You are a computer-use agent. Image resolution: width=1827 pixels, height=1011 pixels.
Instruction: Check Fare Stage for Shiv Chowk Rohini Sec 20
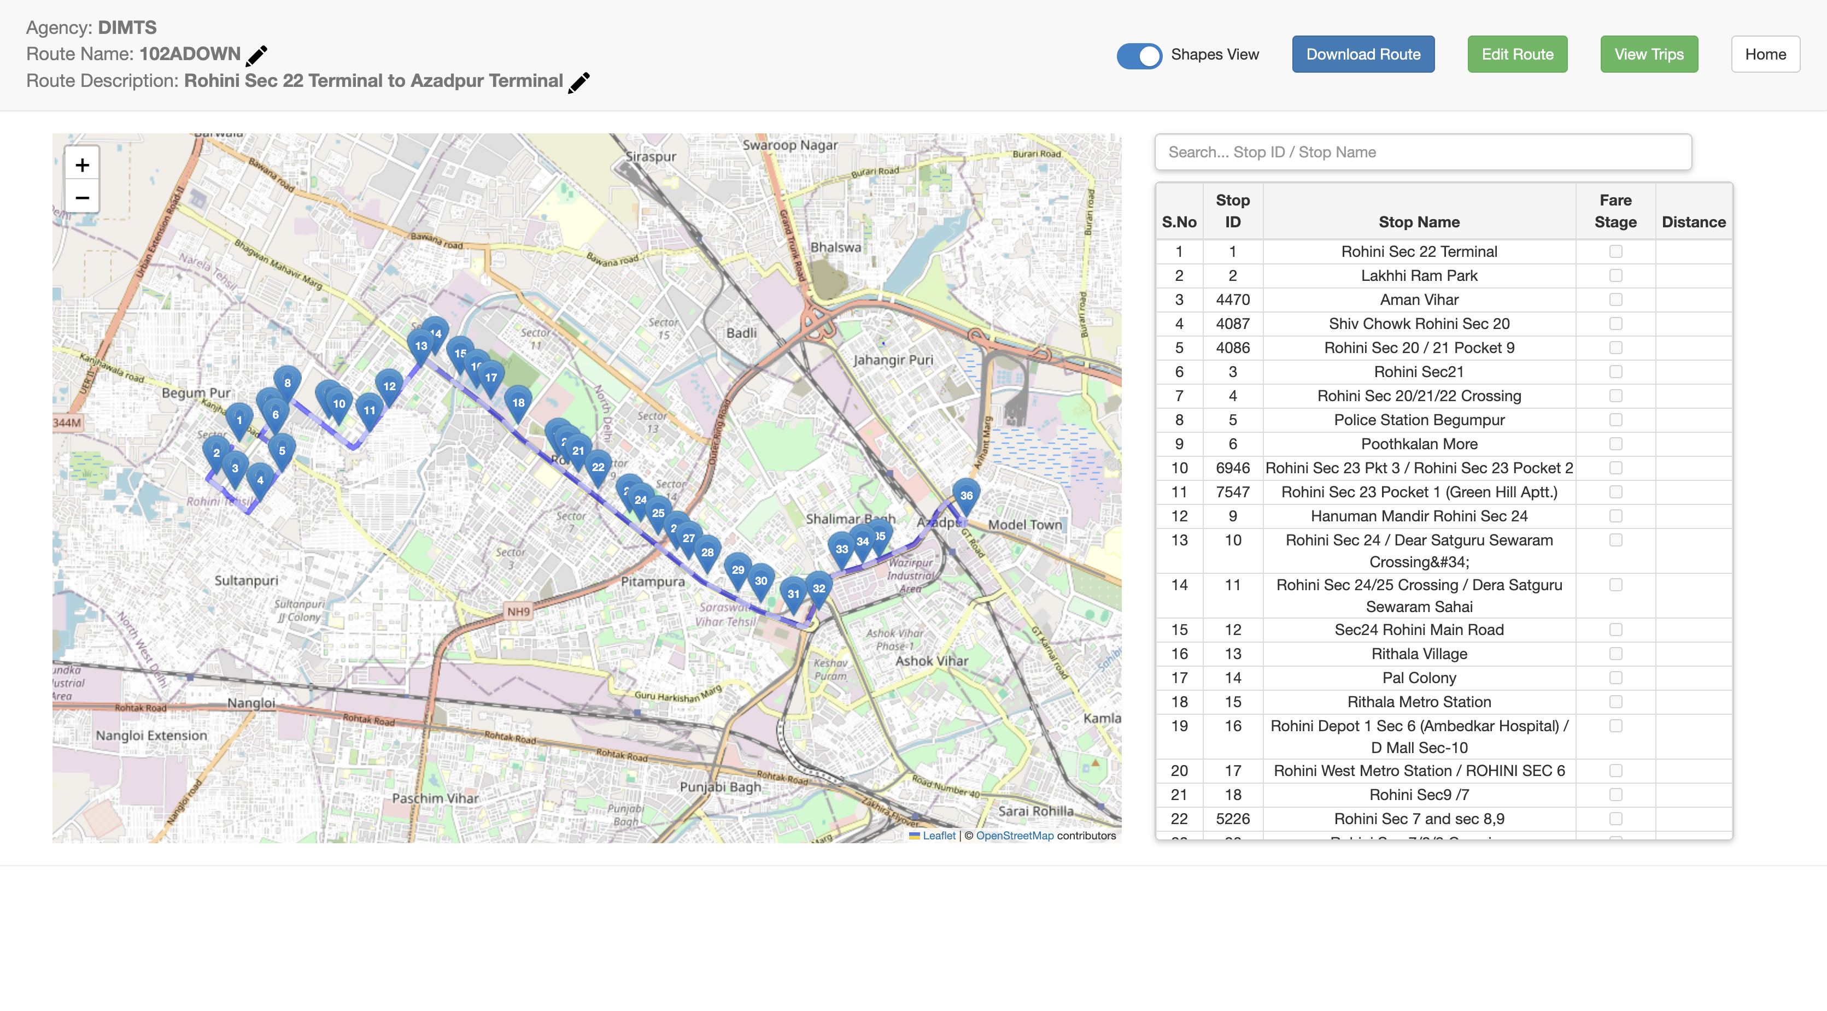(x=1615, y=324)
